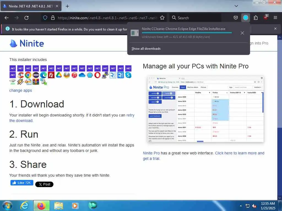This screenshot has height=211, width=282.
Task: Launch Internet Explorer from the taskbar
Action: [25, 206]
